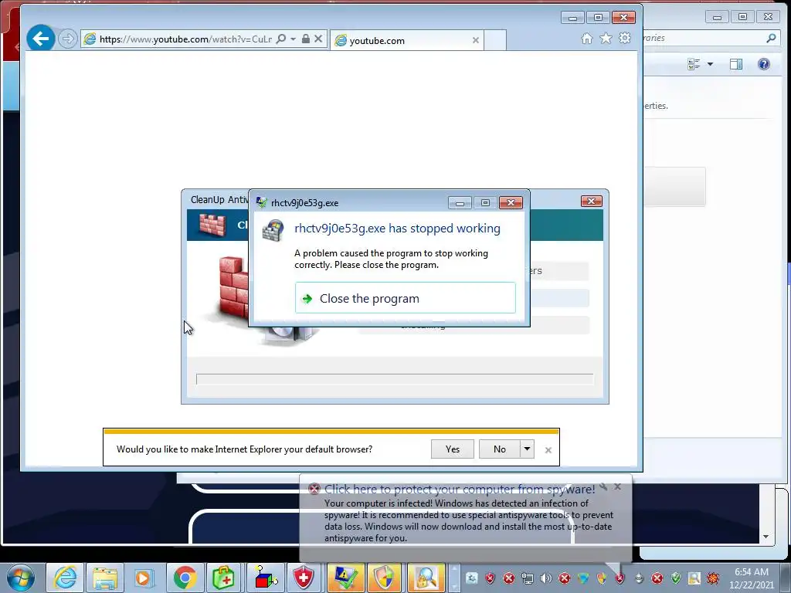Go back in Internet Explorer

click(40, 39)
